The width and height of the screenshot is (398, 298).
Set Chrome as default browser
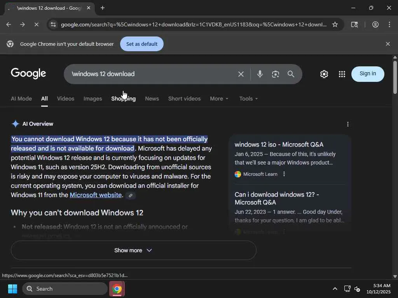(x=141, y=44)
